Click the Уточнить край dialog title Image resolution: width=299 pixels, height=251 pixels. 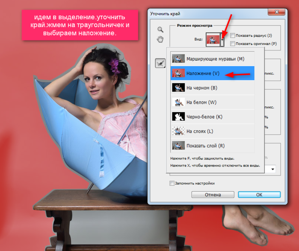click(165, 14)
